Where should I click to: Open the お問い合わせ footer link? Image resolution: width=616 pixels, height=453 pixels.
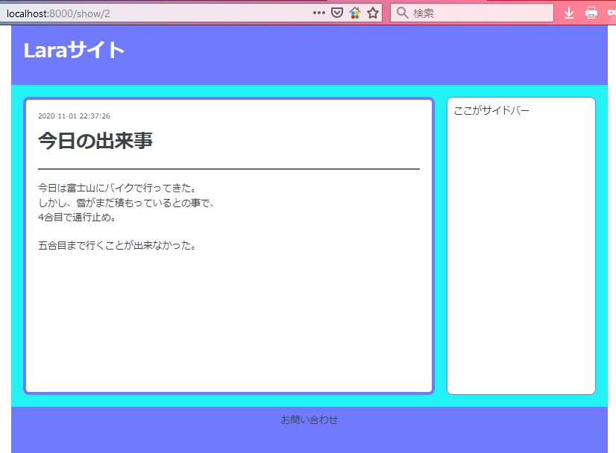tap(309, 419)
